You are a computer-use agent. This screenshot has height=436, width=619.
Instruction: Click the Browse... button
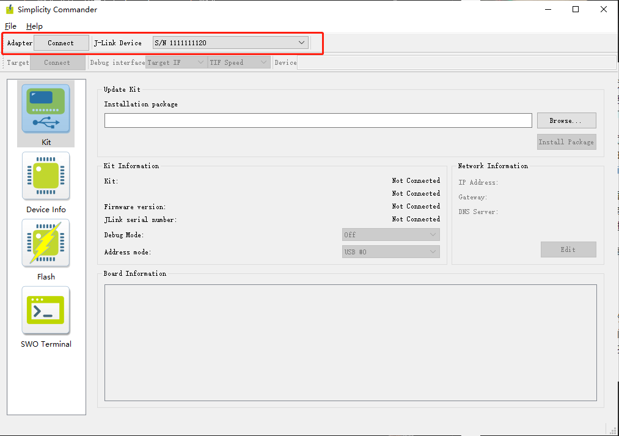point(566,120)
